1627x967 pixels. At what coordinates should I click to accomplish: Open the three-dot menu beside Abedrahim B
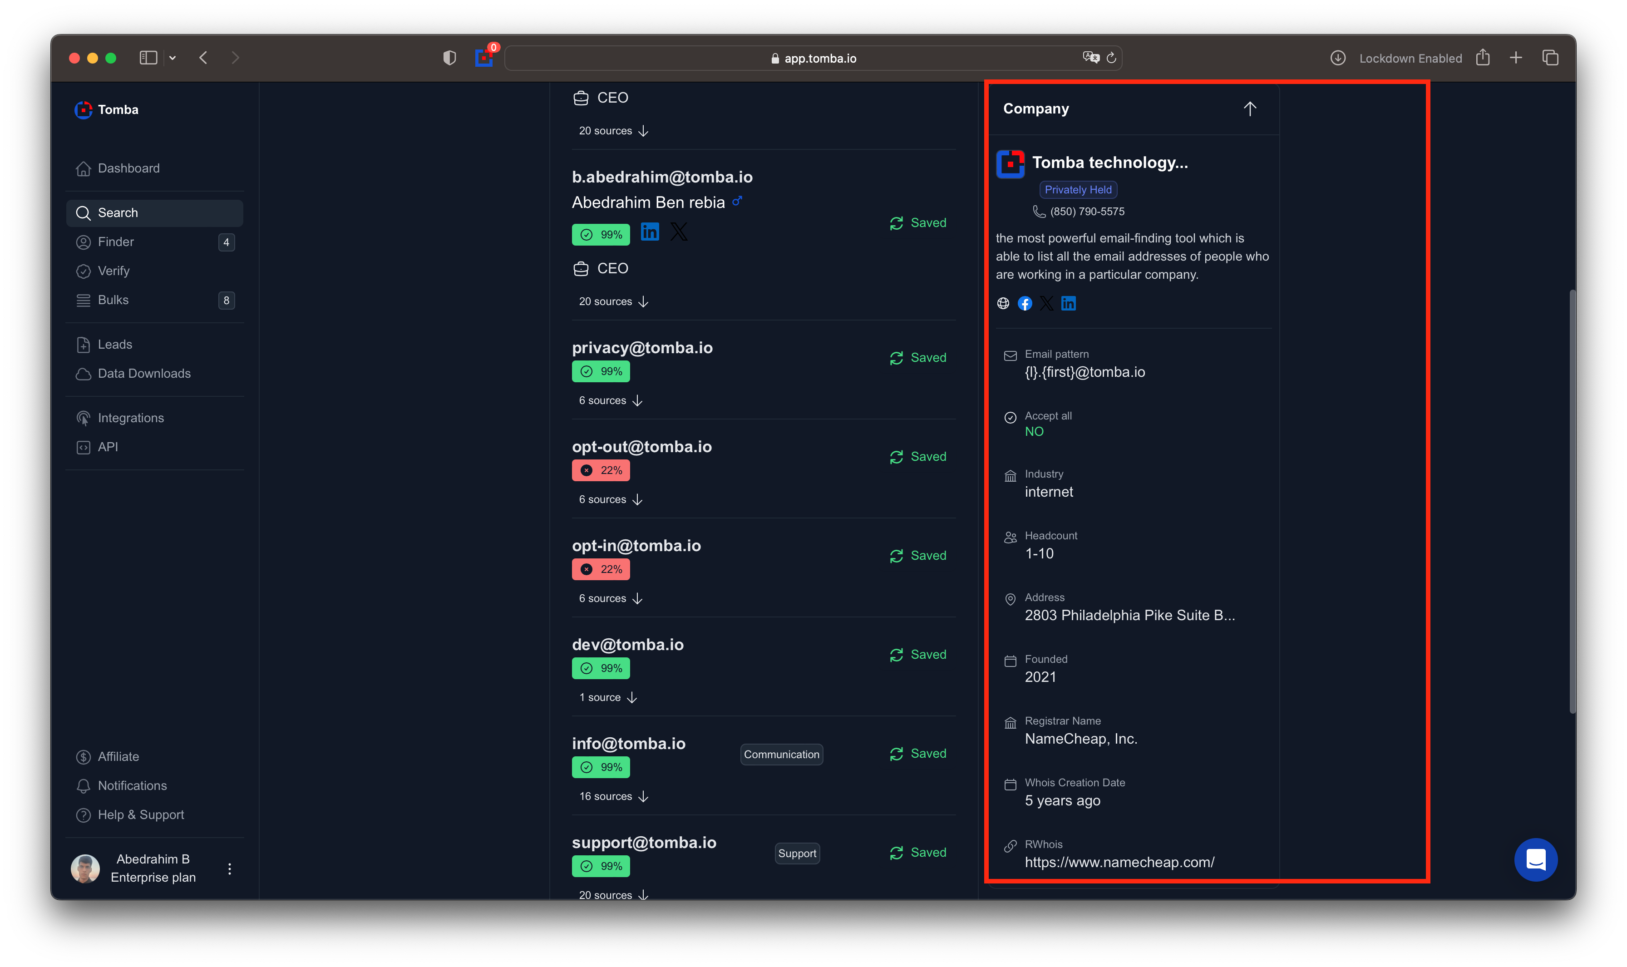coord(229,868)
